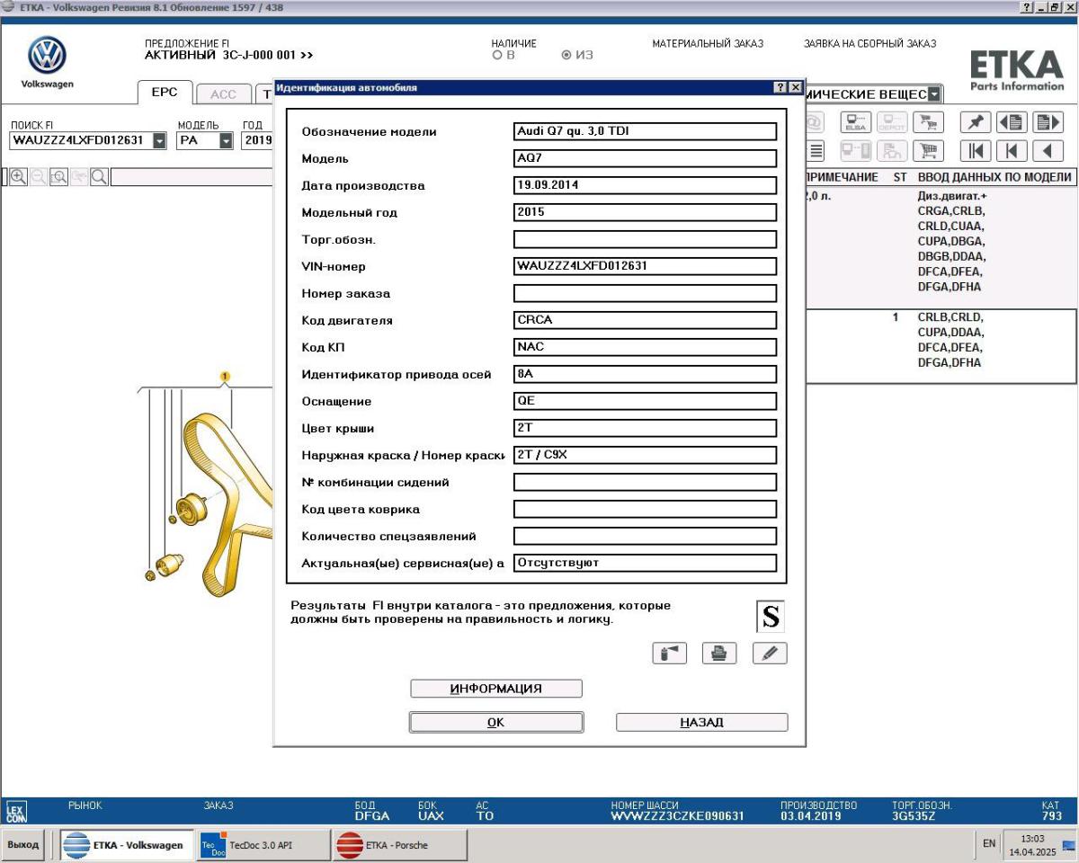Open the ELSA link button
The width and height of the screenshot is (1079, 863).
(855, 122)
